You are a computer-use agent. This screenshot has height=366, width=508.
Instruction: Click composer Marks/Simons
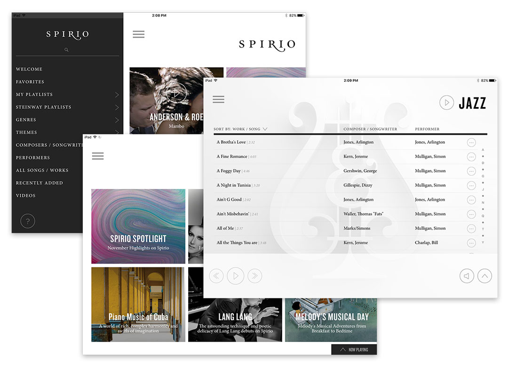point(357,228)
